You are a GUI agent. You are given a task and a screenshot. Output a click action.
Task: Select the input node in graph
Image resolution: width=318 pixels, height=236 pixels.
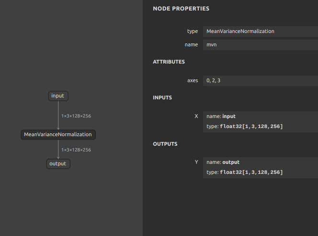coord(58,96)
